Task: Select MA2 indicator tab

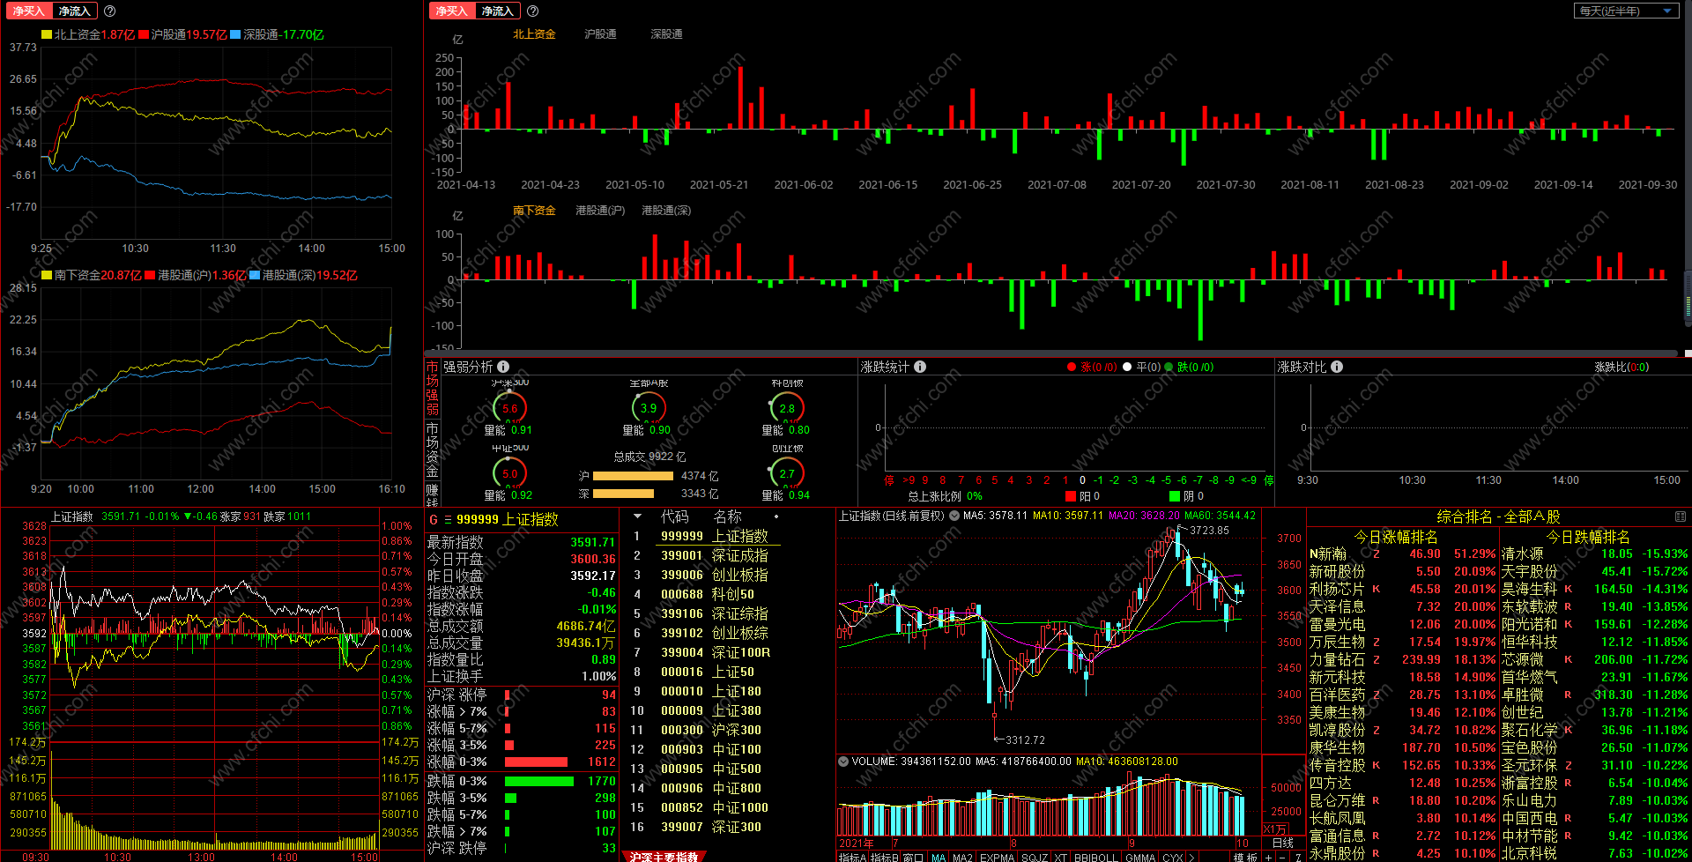Action: pyautogui.click(x=962, y=857)
